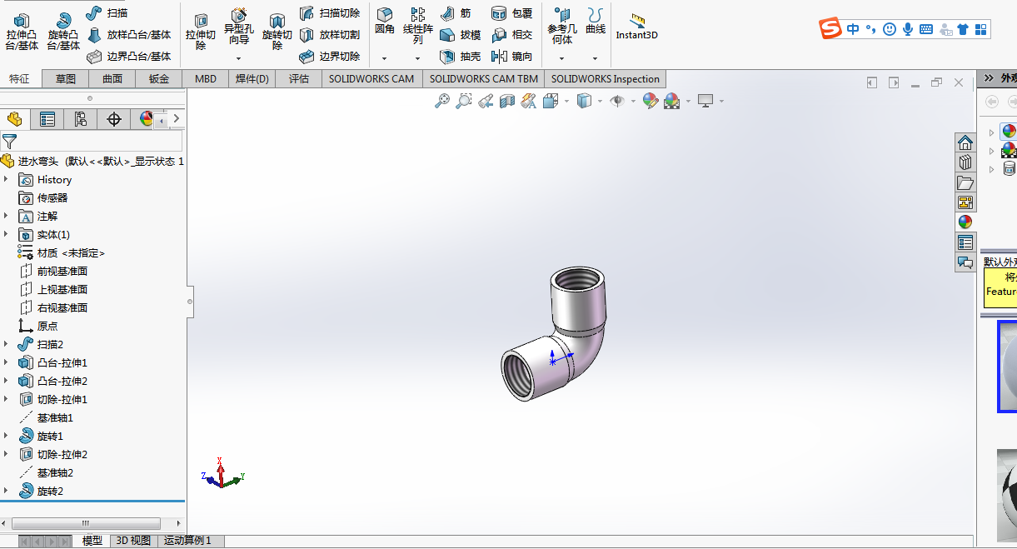Switch to the SOLIDWORKS Inspection tab
This screenshot has width=1017, height=549.
point(606,79)
